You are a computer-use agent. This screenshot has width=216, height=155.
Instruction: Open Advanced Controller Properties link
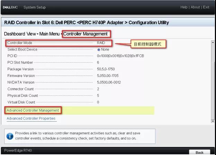tap(31, 118)
